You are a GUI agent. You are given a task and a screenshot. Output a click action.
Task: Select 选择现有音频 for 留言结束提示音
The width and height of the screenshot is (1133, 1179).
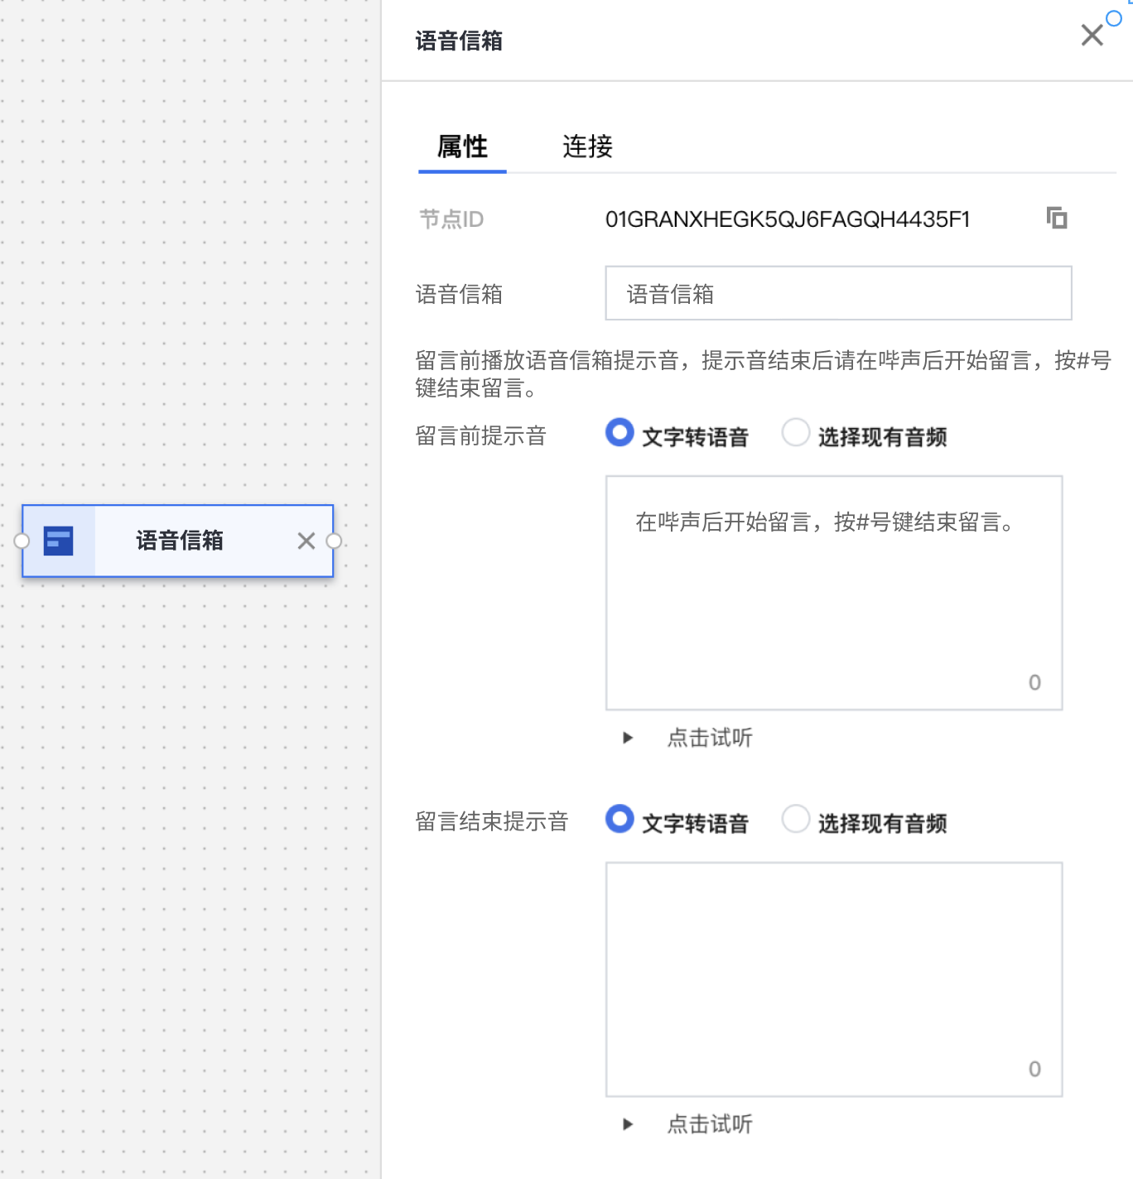[796, 819]
